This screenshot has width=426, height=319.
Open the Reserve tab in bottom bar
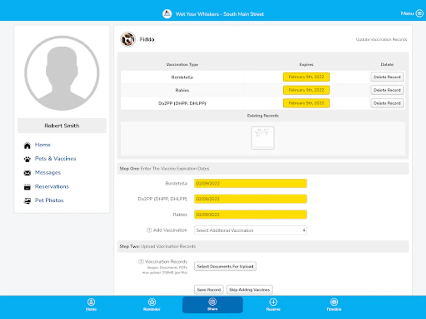(273, 304)
